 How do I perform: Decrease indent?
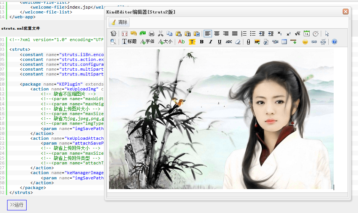(x=271, y=34)
